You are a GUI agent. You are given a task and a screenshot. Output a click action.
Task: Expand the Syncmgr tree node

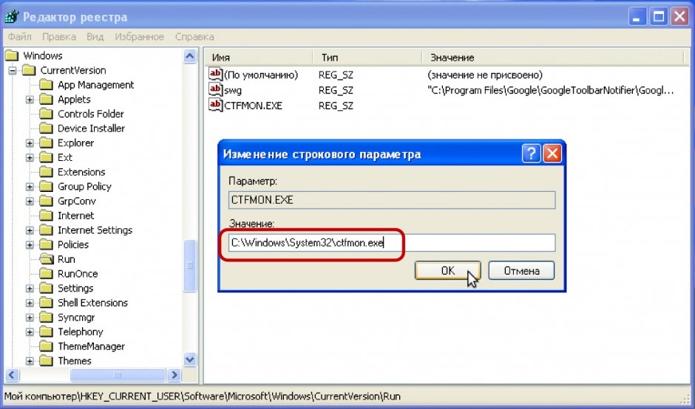point(30,317)
